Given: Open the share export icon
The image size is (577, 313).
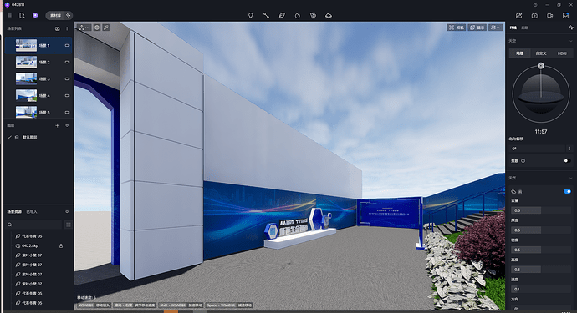Looking at the screenshot, I should [518, 15].
